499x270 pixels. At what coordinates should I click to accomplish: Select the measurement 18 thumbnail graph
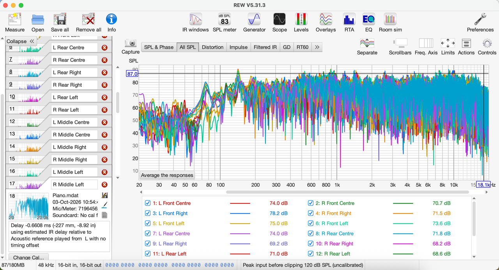tap(29, 206)
